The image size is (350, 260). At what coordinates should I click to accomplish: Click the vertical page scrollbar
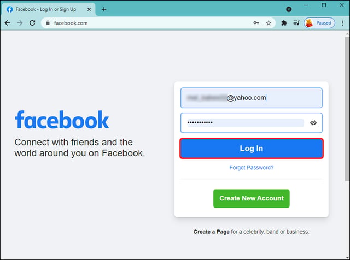click(347, 109)
